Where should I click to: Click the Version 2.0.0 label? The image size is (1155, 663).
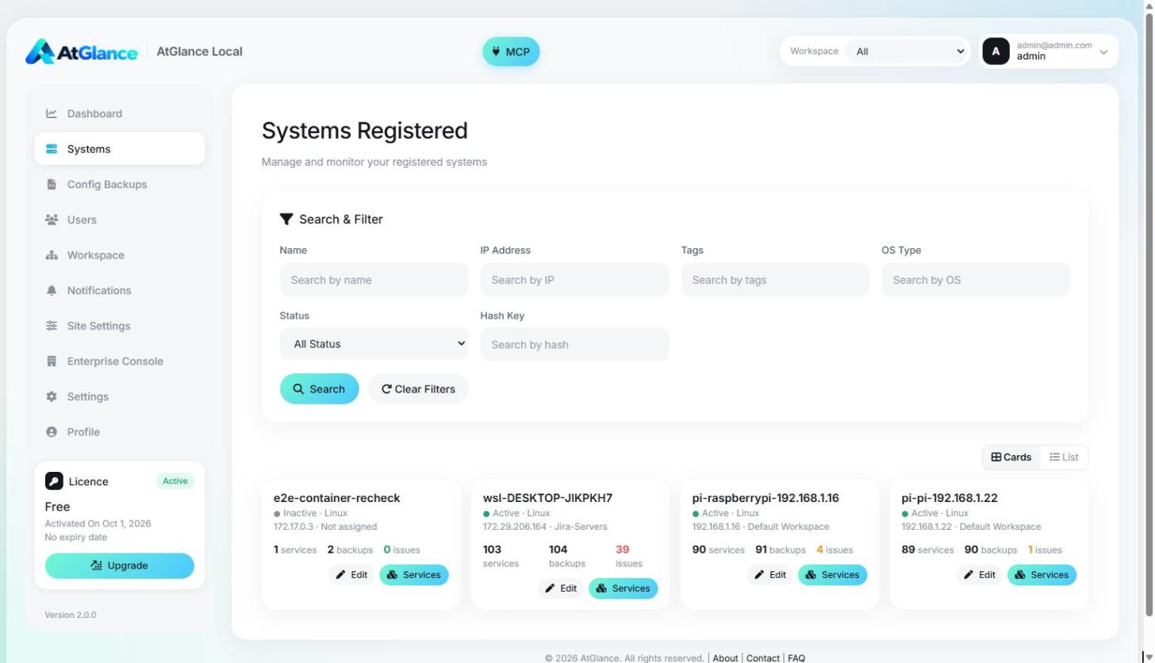pos(71,615)
